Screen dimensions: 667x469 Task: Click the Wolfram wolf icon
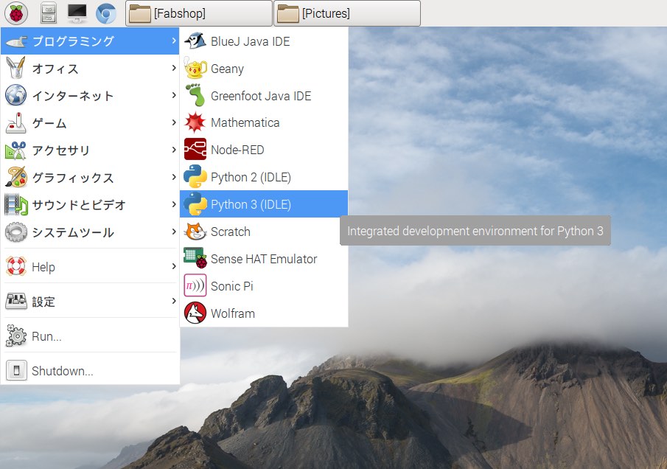click(195, 313)
